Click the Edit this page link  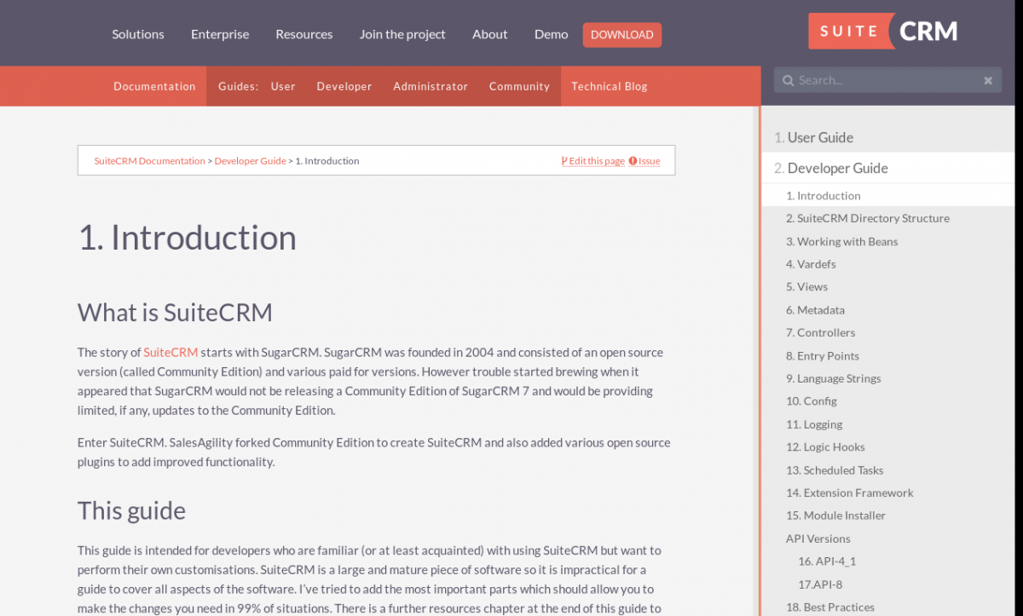pyautogui.click(x=596, y=160)
